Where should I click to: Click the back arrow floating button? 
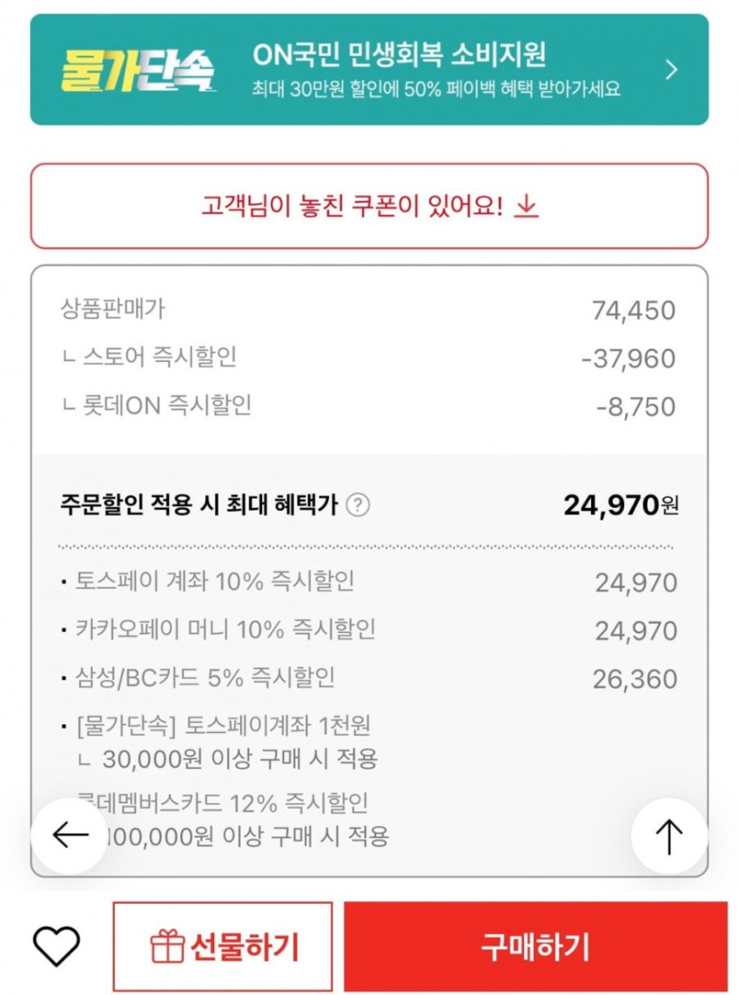tap(70, 835)
